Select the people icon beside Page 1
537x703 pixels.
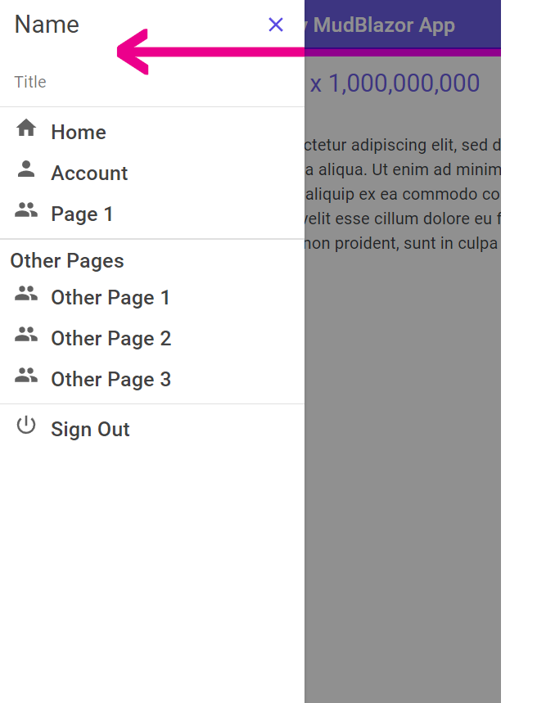26,211
